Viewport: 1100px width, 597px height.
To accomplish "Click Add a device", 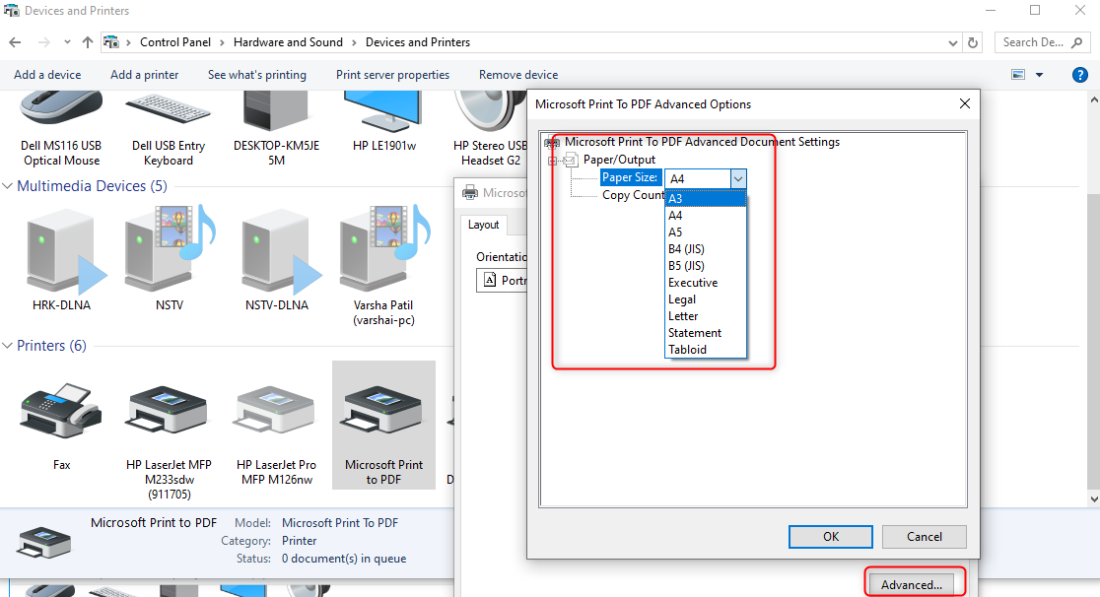I will [47, 74].
